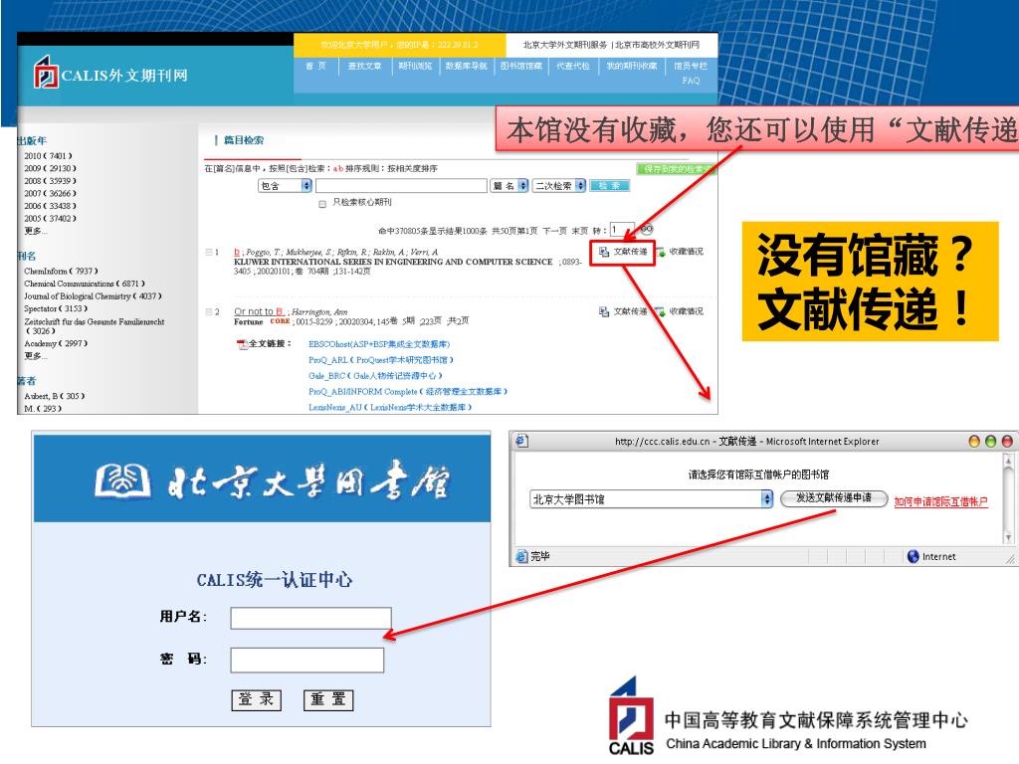The image size is (1019, 764).
Task: Open the 篇名 field dropdown
Action: (x=509, y=186)
